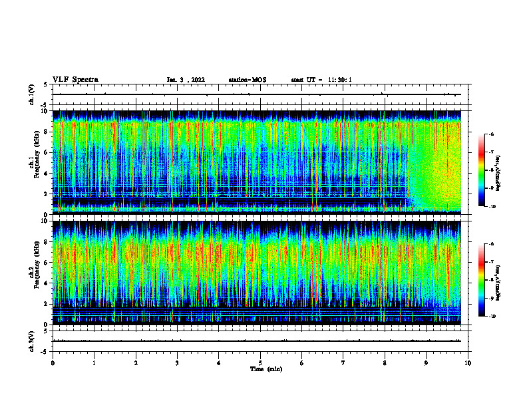Image resolution: width=527 pixels, height=407 pixels.
Task: Click the "ch.3(V)" axis label
Action: [x=32, y=341]
